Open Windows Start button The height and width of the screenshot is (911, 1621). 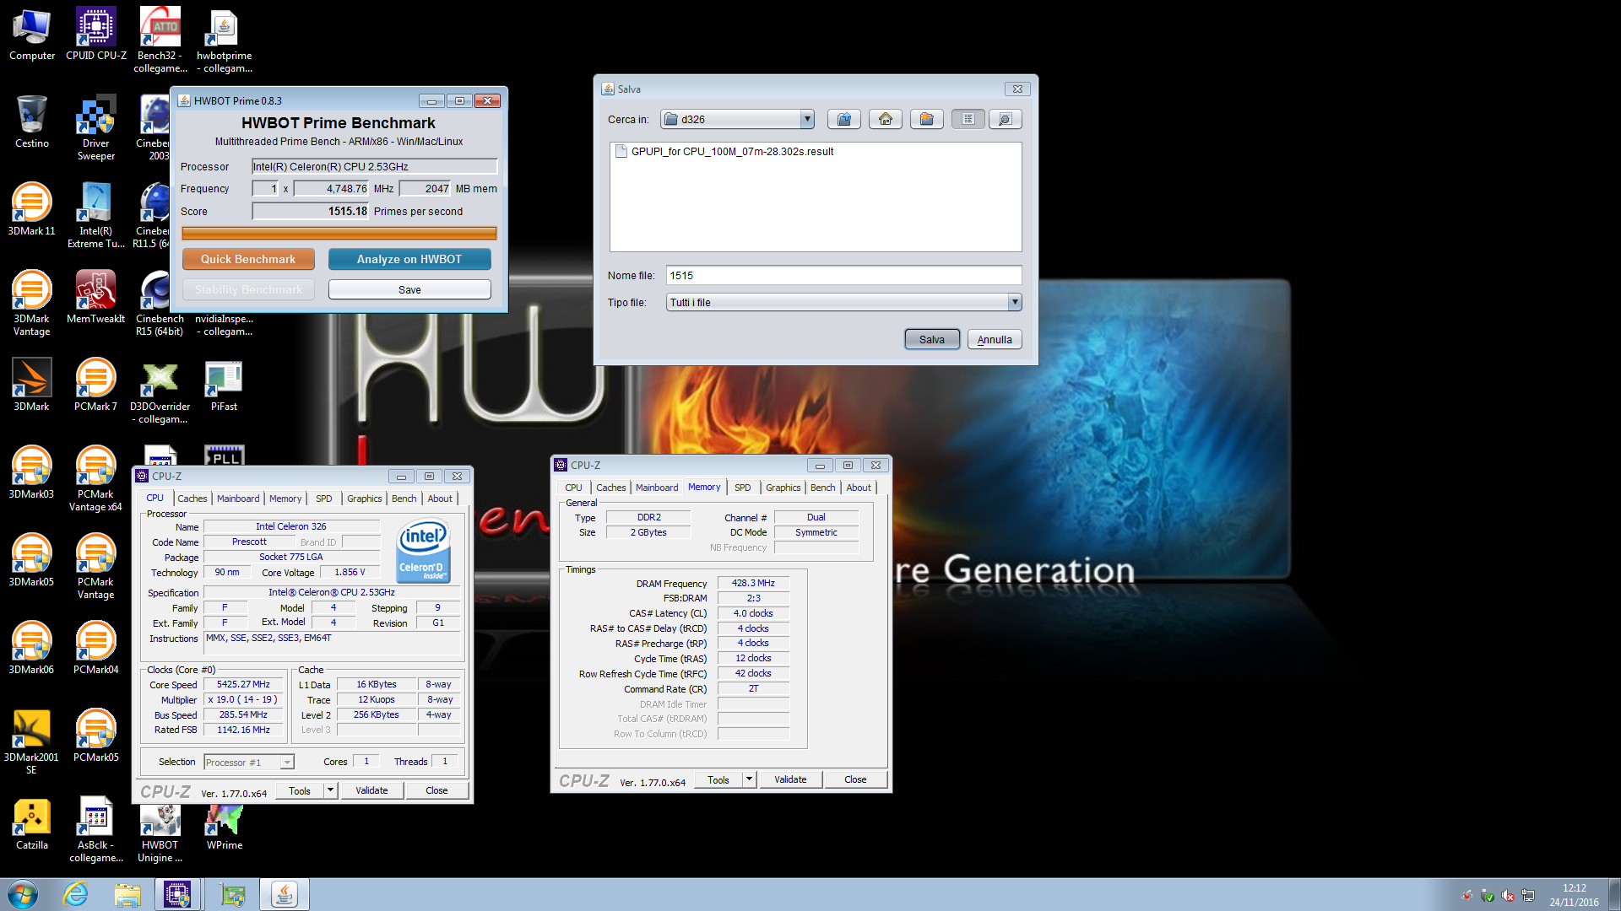click(23, 894)
